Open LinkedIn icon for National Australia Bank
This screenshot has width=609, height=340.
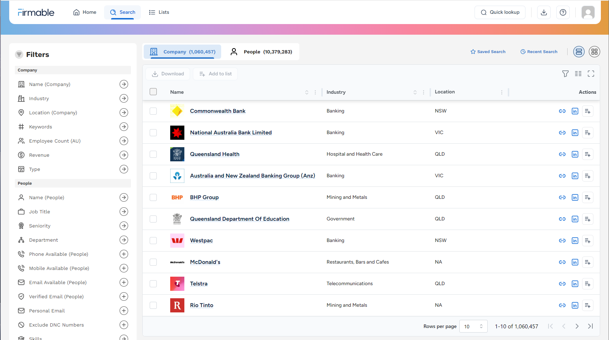pyautogui.click(x=575, y=133)
